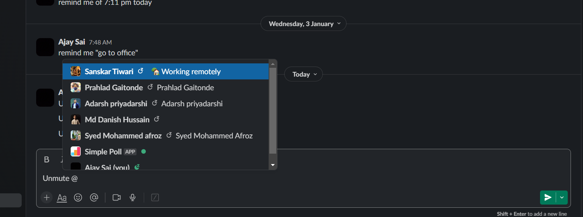Click the 7:48 AM message timestamp

click(x=100, y=42)
